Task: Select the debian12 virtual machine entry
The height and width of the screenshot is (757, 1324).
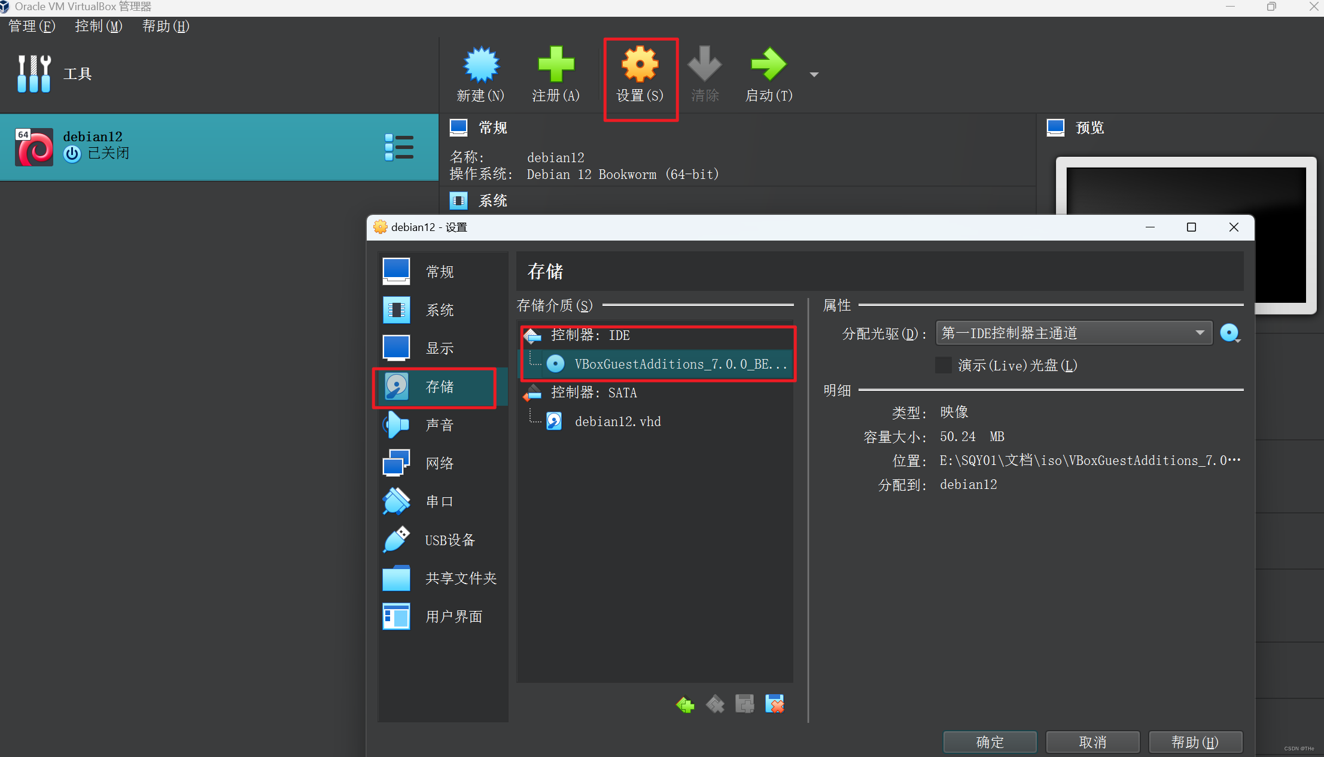Action: (219, 147)
